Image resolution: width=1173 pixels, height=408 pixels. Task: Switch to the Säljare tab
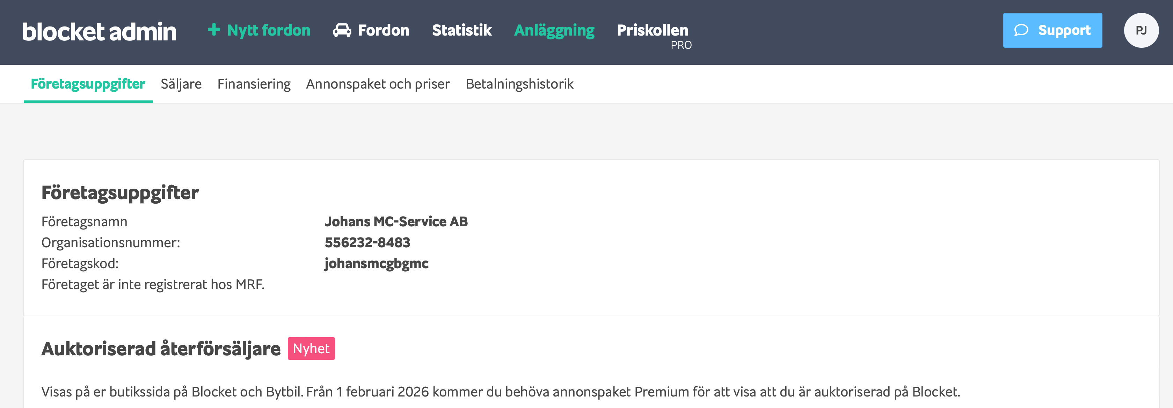tap(181, 84)
